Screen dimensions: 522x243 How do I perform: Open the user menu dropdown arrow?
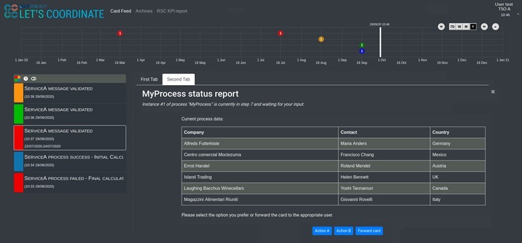[518, 14]
